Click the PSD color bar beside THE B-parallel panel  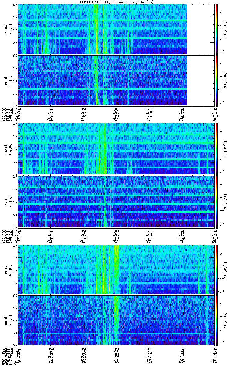[217, 320]
